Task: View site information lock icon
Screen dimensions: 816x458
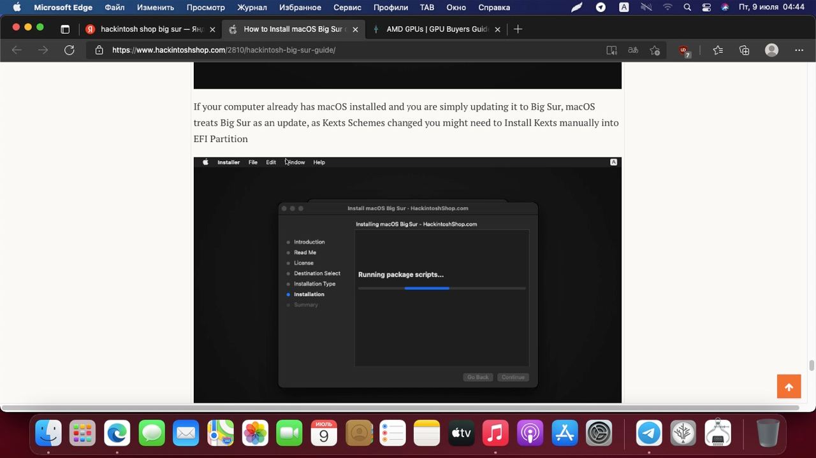Action: (99, 50)
